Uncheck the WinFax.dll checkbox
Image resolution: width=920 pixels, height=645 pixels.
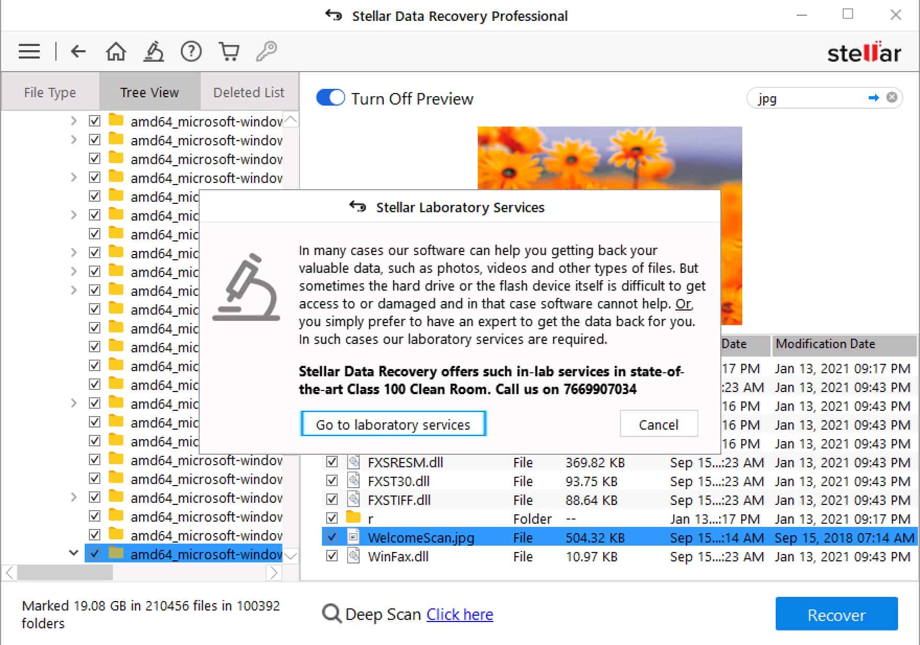tap(332, 556)
